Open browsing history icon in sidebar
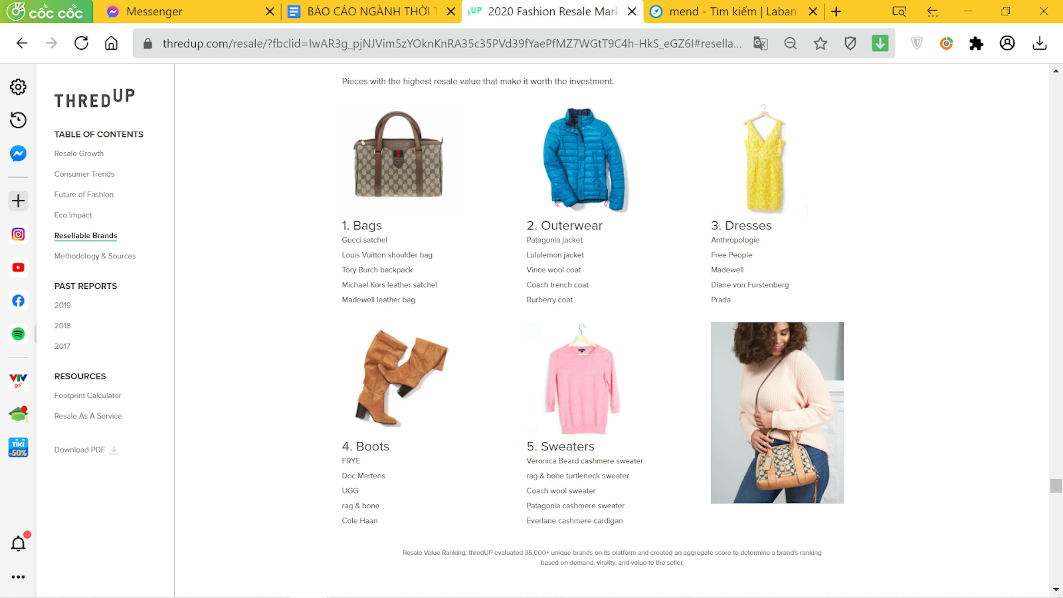The width and height of the screenshot is (1063, 598). [x=18, y=120]
